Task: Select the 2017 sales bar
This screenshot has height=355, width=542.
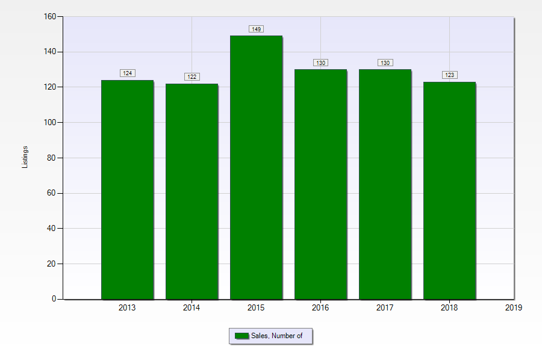Action: coord(385,184)
